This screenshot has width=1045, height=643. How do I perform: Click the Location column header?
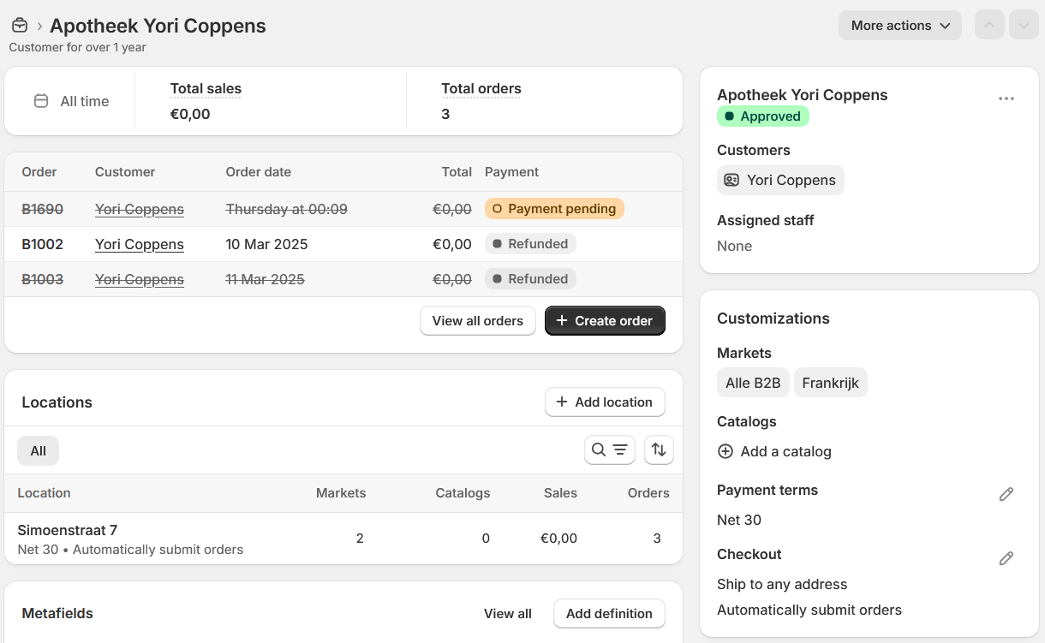click(44, 493)
